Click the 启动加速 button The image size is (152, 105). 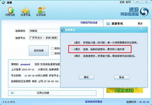pos(39,51)
